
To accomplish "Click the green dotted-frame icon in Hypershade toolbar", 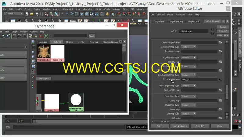I will pyautogui.click(x=46, y=36).
